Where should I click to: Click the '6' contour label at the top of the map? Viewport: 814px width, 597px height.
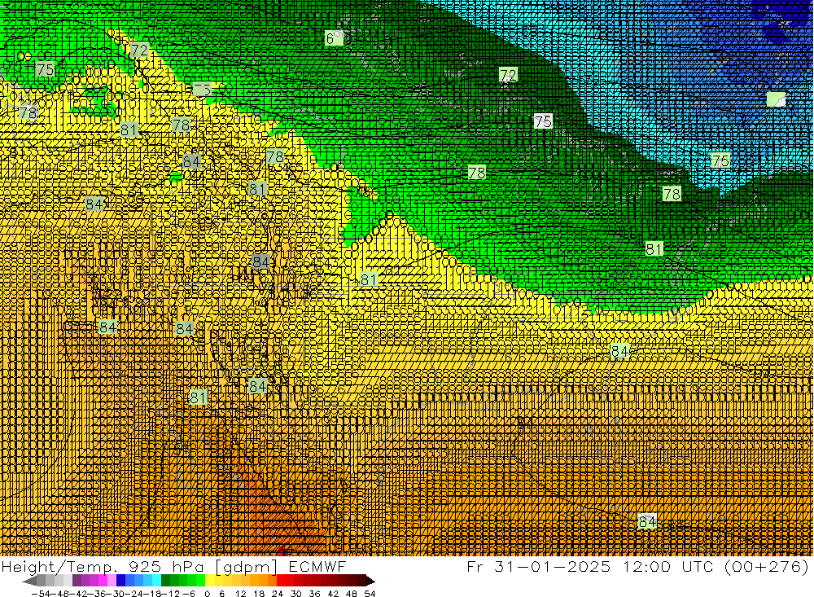pos(334,38)
